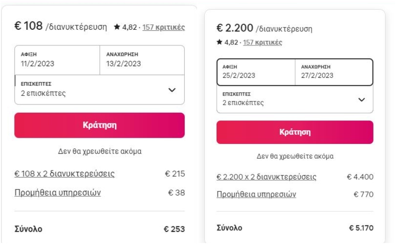Click the € 2.200 x 2 διανυκτερεύσεις breakdown link

point(266,177)
